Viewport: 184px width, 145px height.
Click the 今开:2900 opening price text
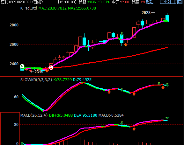coord(120,2)
